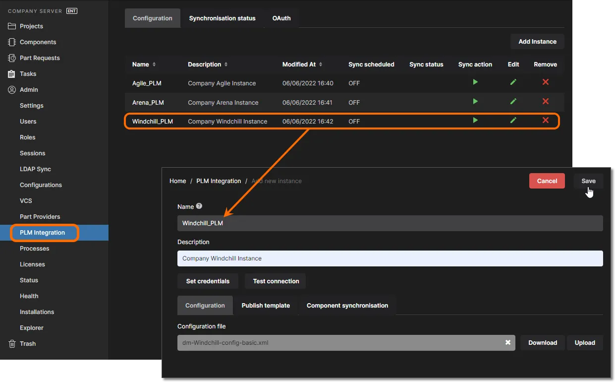The width and height of the screenshot is (615, 382).
Task: Open Roles in Admin menu
Action: point(28,137)
